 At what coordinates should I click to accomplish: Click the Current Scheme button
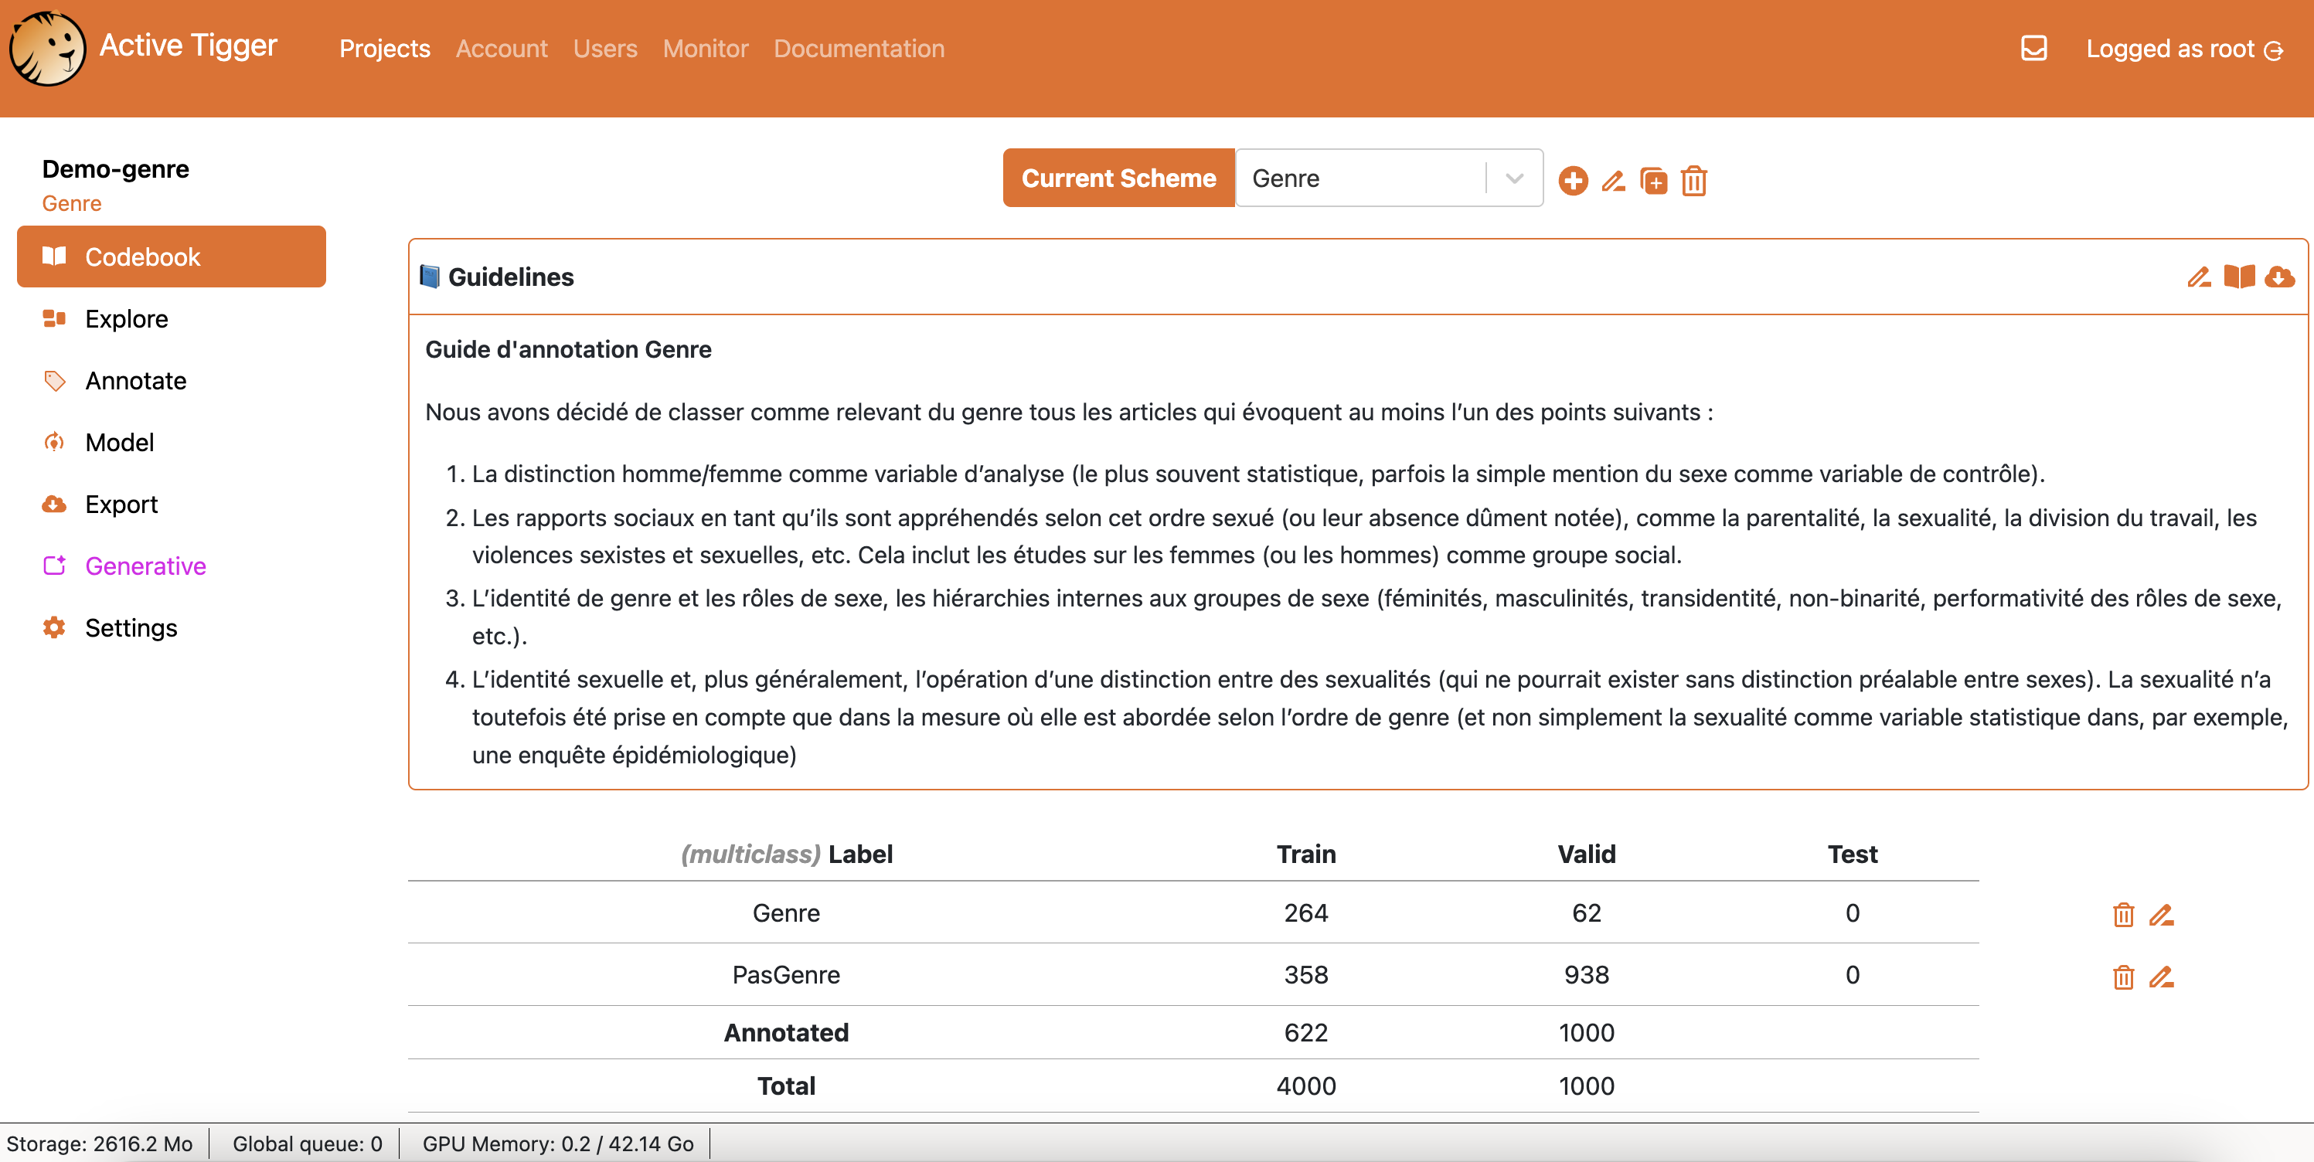[1118, 178]
